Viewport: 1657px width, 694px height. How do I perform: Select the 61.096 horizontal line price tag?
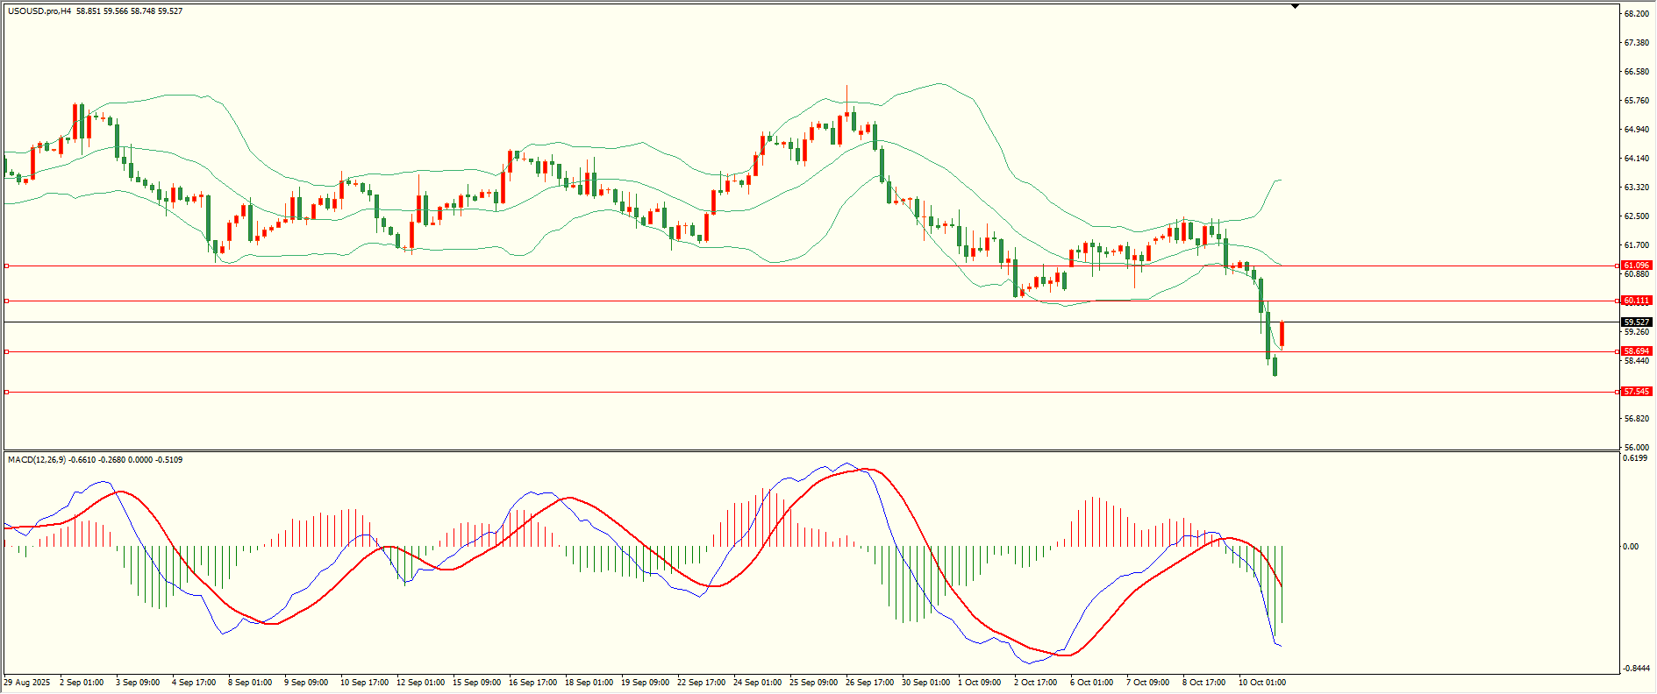tap(1636, 266)
